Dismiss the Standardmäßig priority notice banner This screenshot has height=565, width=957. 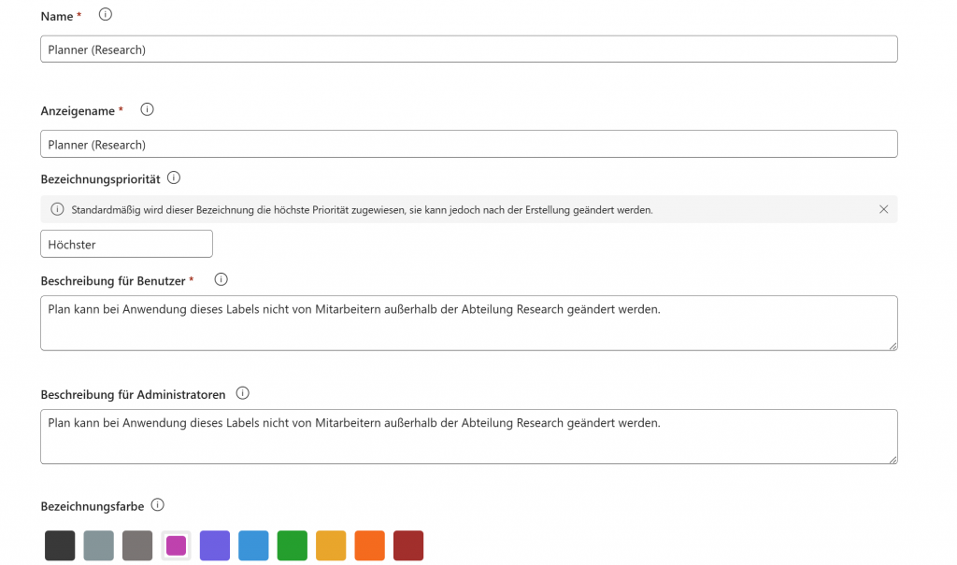point(883,209)
